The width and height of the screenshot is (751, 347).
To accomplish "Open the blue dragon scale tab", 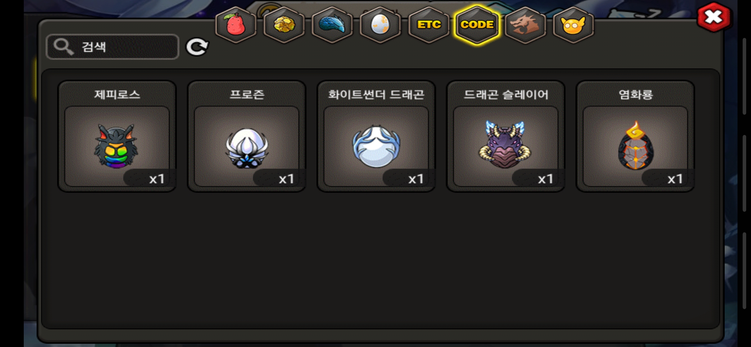I will coord(332,25).
